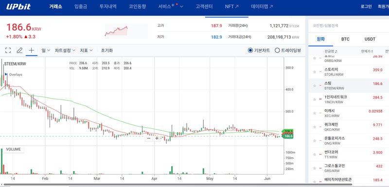Open the 차트설정 dropdown

click(65, 51)
